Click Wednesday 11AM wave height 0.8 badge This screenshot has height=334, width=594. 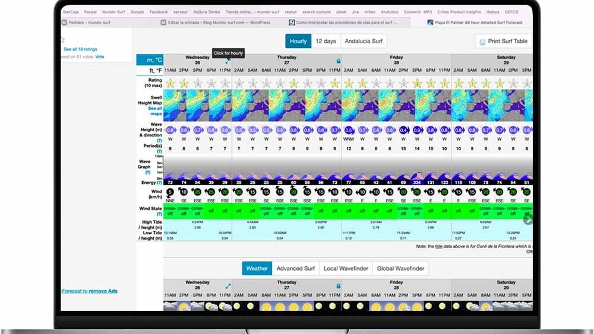170,130
